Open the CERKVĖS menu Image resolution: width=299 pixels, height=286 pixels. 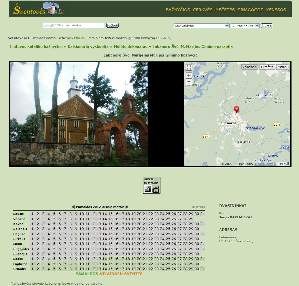click(203, 10)
